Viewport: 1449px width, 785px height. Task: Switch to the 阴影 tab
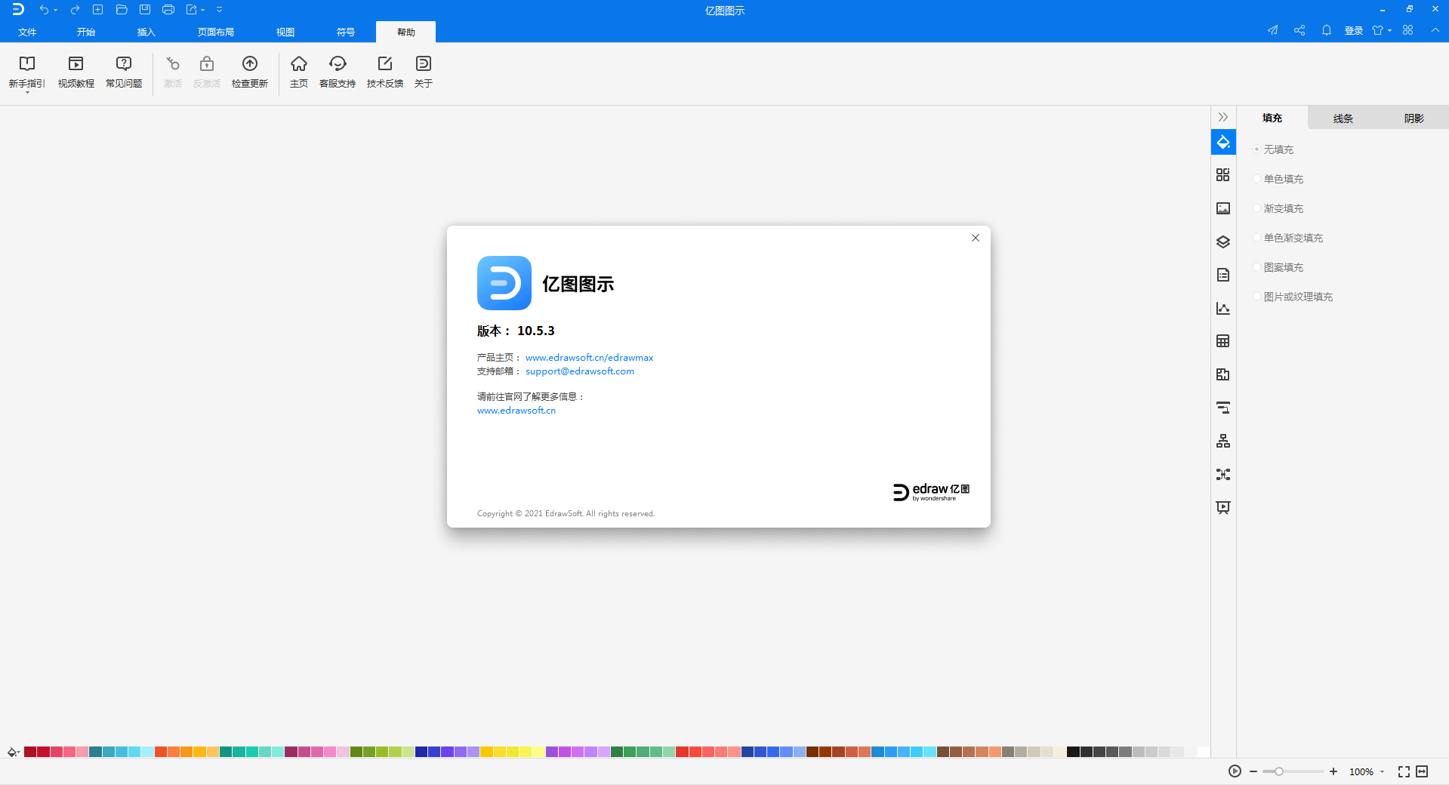pyautogui.click(x=1414, y=118)
